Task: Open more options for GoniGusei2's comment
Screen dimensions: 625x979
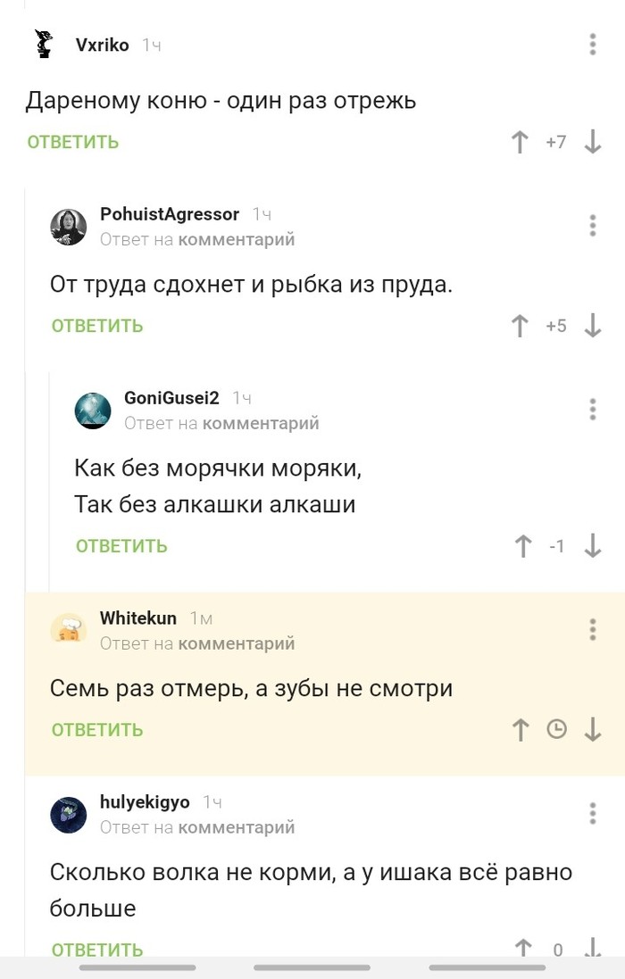Action: [x=593, y=409]
